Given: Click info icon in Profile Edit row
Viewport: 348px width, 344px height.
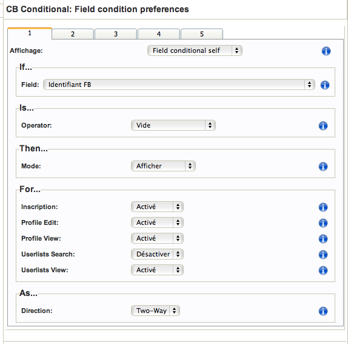Looking at the screenshot, I should click(x=323, y=223).
